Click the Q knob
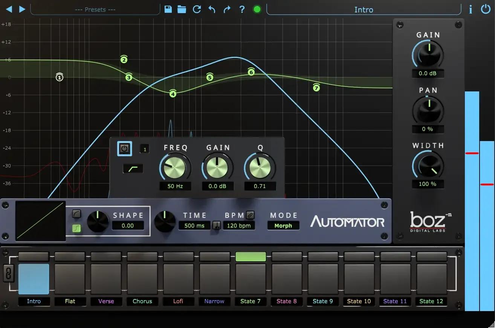The width and height of the screenshot is (495, 328). point(260,167)
